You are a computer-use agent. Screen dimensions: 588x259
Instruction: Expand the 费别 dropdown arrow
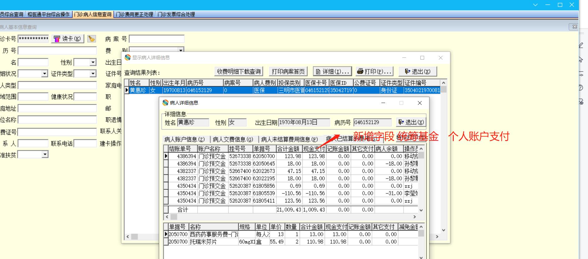(181, 50)
